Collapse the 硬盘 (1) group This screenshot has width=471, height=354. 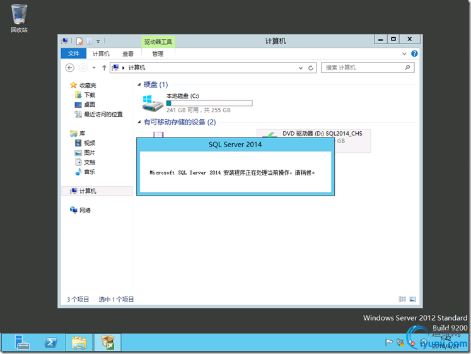[x=139, y=85]
